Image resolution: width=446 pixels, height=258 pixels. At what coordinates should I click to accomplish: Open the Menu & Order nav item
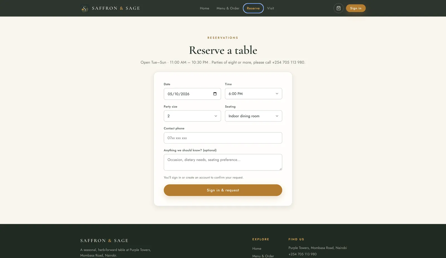228,8
